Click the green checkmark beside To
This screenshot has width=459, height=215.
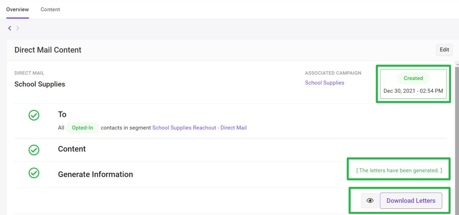[x=34, y=115]
